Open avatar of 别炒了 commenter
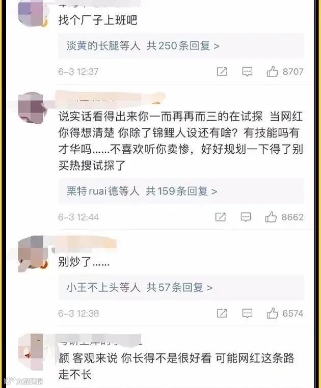 coord(31,254)
